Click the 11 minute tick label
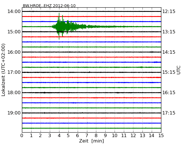The width and height of the screenshot is (183, 147). coord(124,136)
